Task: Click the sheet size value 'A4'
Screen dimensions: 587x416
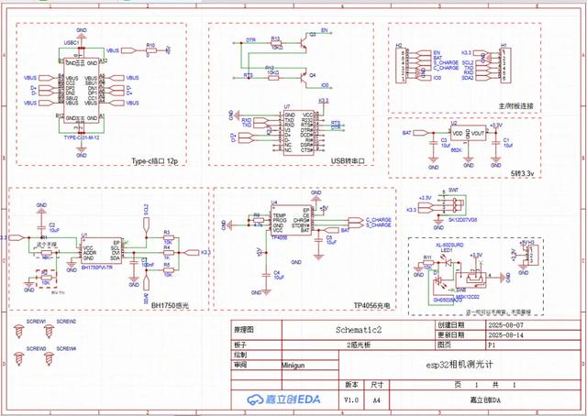Action: coord(377,400)
